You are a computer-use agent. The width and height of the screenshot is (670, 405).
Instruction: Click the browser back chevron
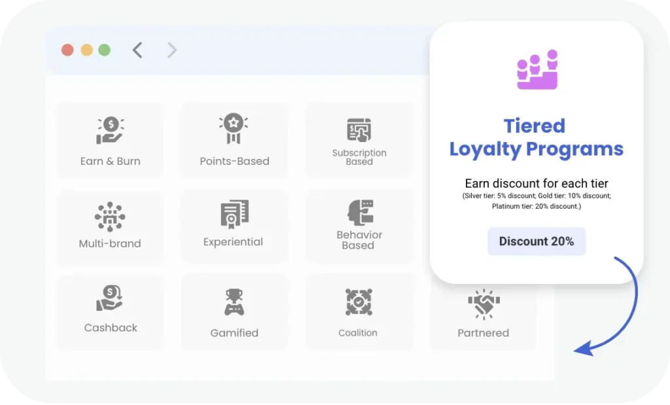pos(137,50)
